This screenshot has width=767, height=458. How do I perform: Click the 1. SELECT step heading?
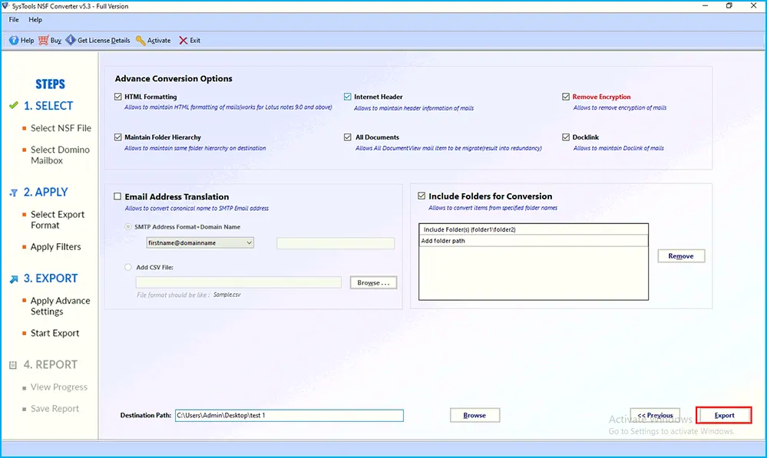coord(48,106)
